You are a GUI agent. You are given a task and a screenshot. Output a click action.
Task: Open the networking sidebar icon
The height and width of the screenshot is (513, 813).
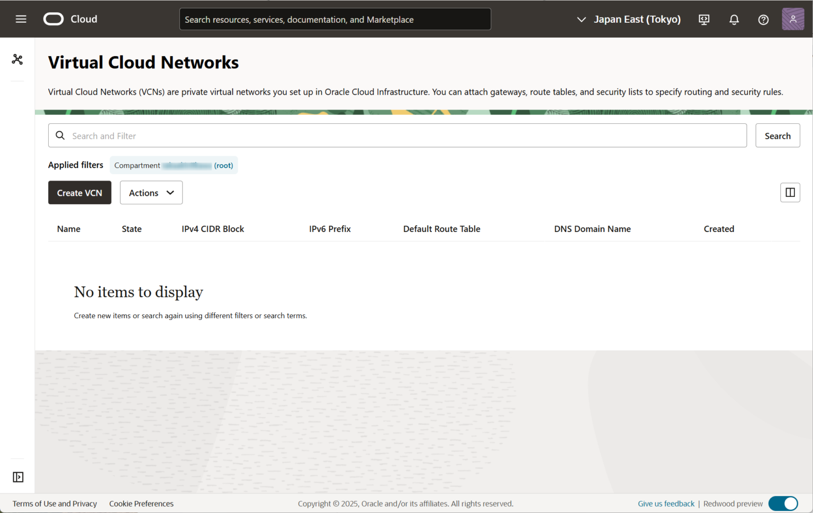point(17,59)
